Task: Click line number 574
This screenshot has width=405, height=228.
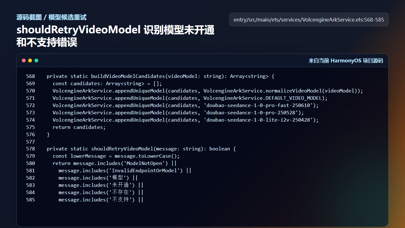Action: (31, 120)
